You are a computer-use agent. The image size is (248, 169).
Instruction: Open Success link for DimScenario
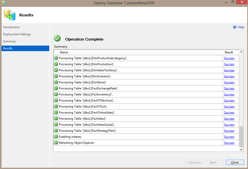click(x=229, y=76)
